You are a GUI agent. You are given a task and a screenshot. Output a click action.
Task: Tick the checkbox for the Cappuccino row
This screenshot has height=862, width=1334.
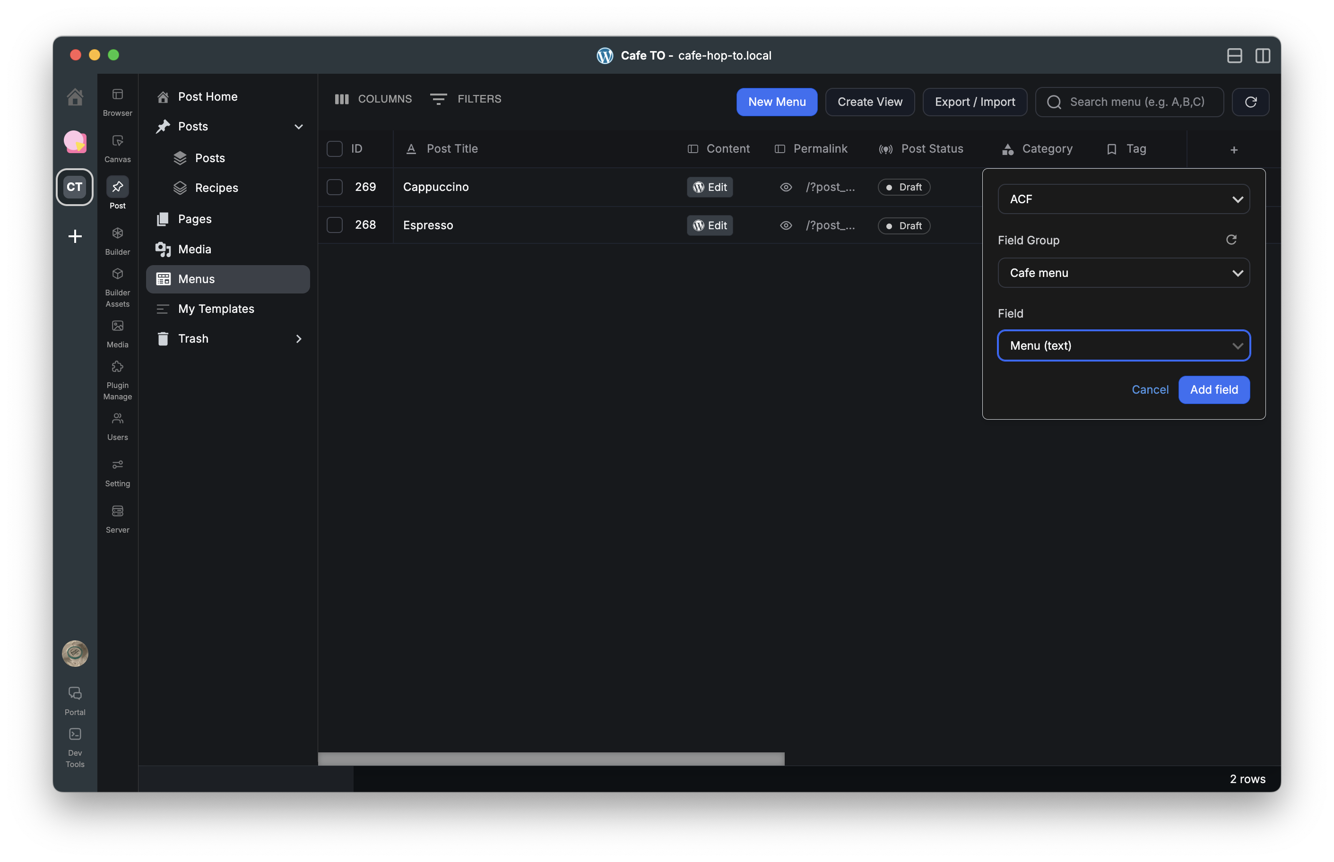tap(334, 187)
